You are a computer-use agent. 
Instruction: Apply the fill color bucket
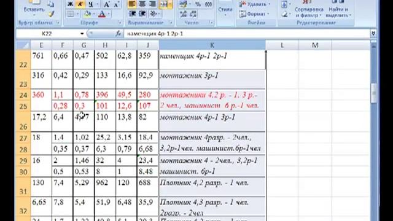(x=87, y=14)
